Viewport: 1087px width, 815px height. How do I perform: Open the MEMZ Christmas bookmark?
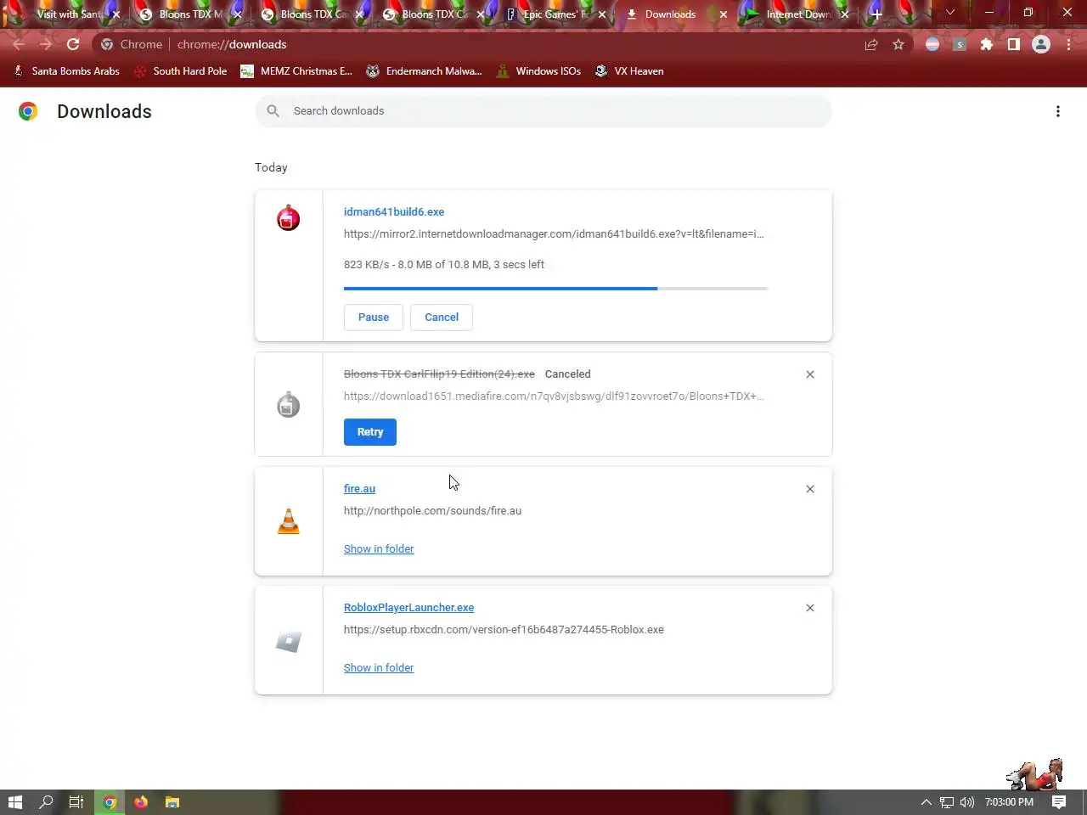(296, 71)
